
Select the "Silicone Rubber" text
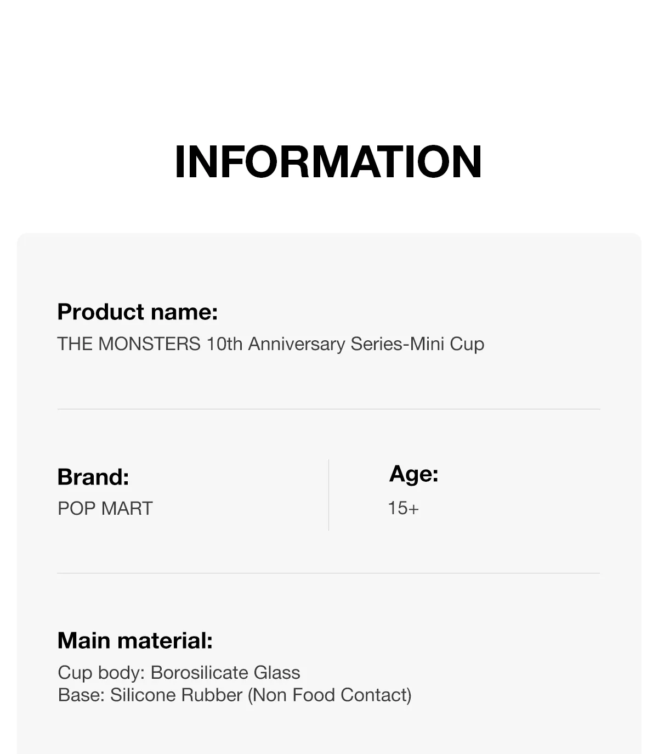point(176,695)
